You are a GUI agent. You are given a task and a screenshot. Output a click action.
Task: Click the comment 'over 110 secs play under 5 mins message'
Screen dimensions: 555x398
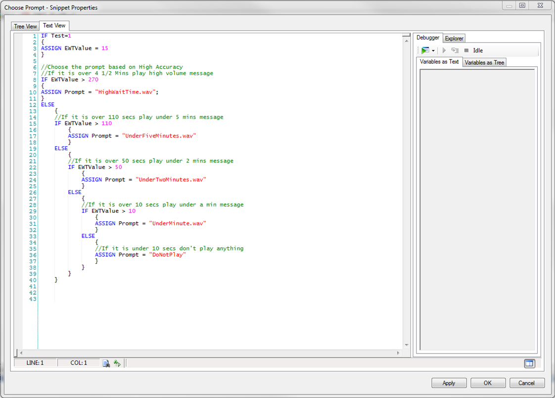click(139, 117)
